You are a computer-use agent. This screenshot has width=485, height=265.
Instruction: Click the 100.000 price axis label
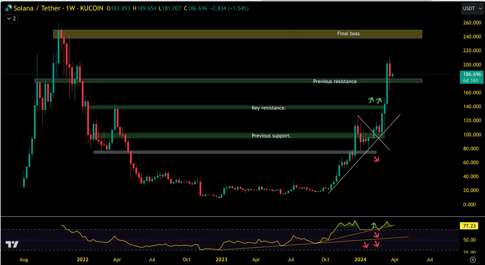click(471, 135)
